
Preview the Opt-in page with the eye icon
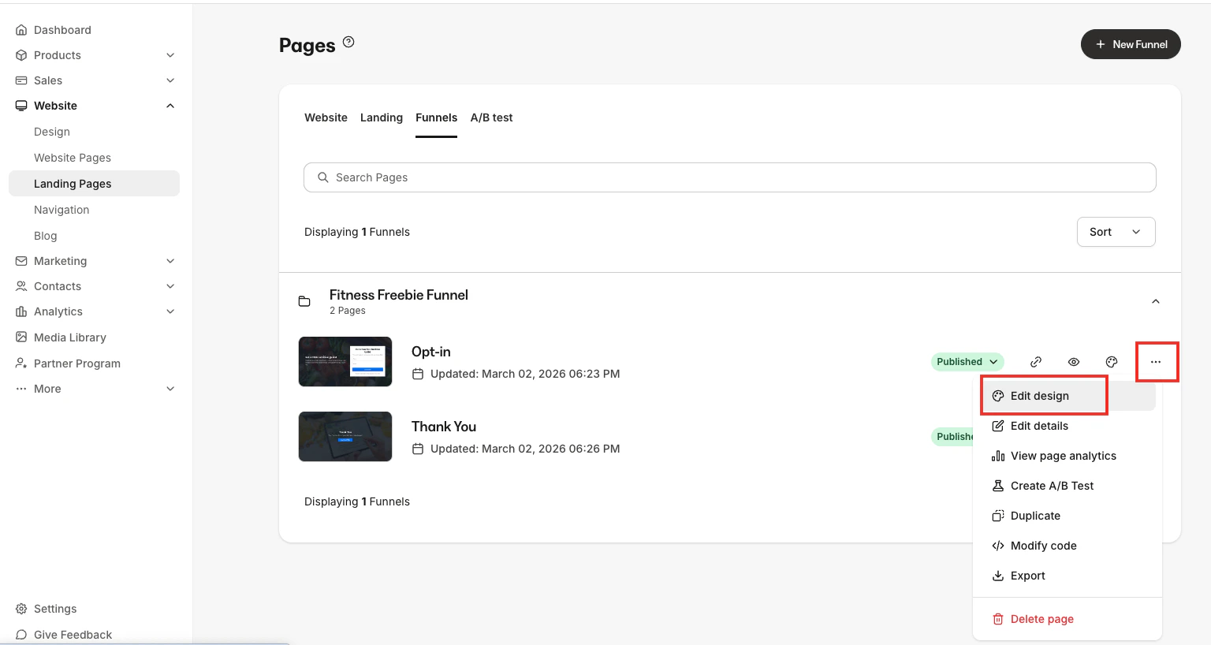coord(1074,361)
